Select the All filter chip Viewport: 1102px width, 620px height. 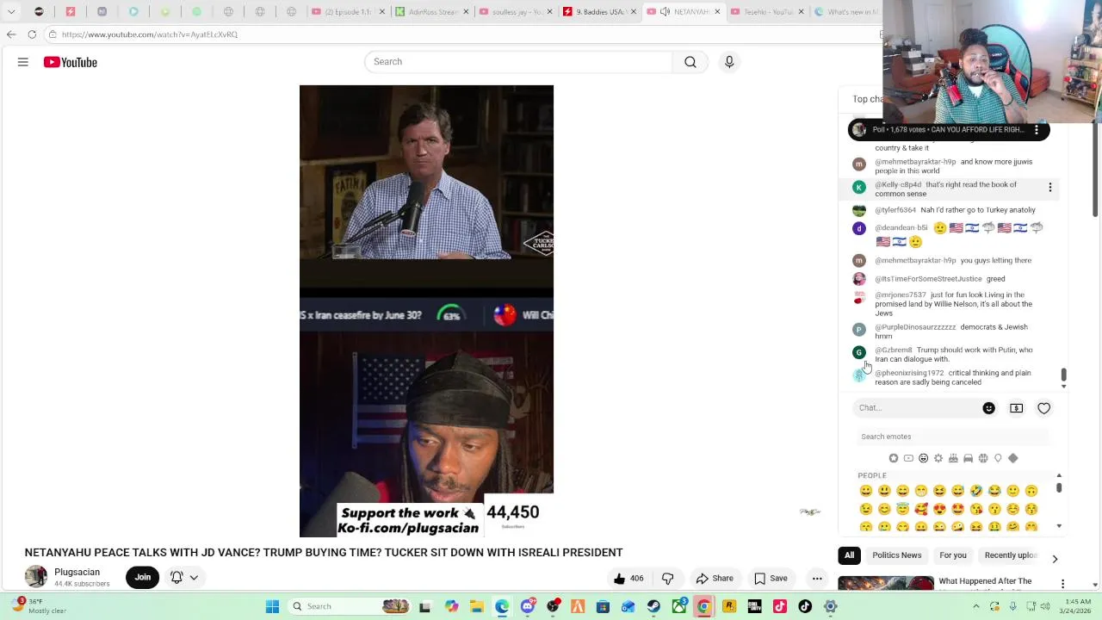pyautogui.click(x=849, y=555)
